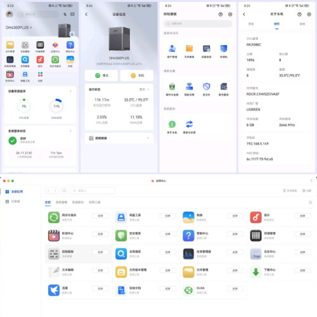317x317 pixels.
Task: Focus the App Center search field
Action: point(93,191)
